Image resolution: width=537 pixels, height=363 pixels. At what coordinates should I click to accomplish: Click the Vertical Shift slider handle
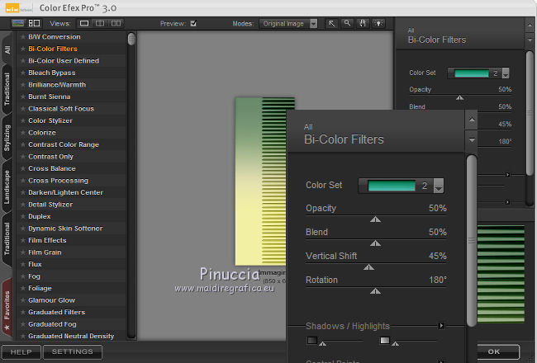click(x=369, y=266)
